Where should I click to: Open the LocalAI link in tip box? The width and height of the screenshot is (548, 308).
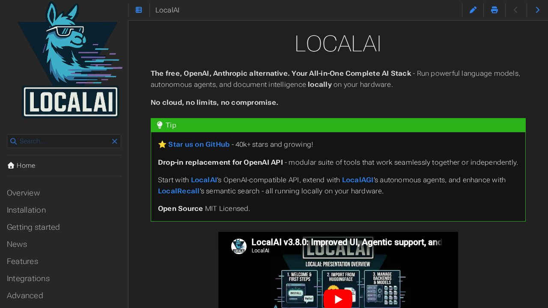[x=204, y=180]
